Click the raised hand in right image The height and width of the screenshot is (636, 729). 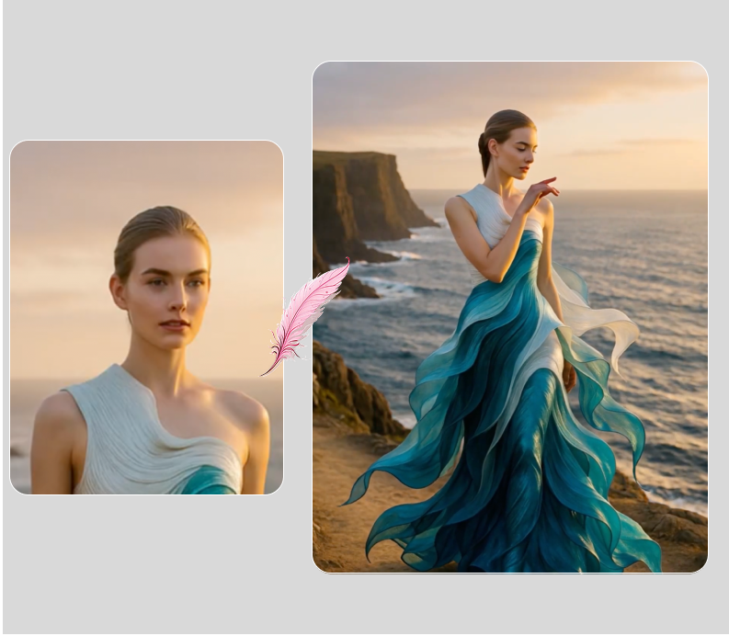click(x=542, y=190)
